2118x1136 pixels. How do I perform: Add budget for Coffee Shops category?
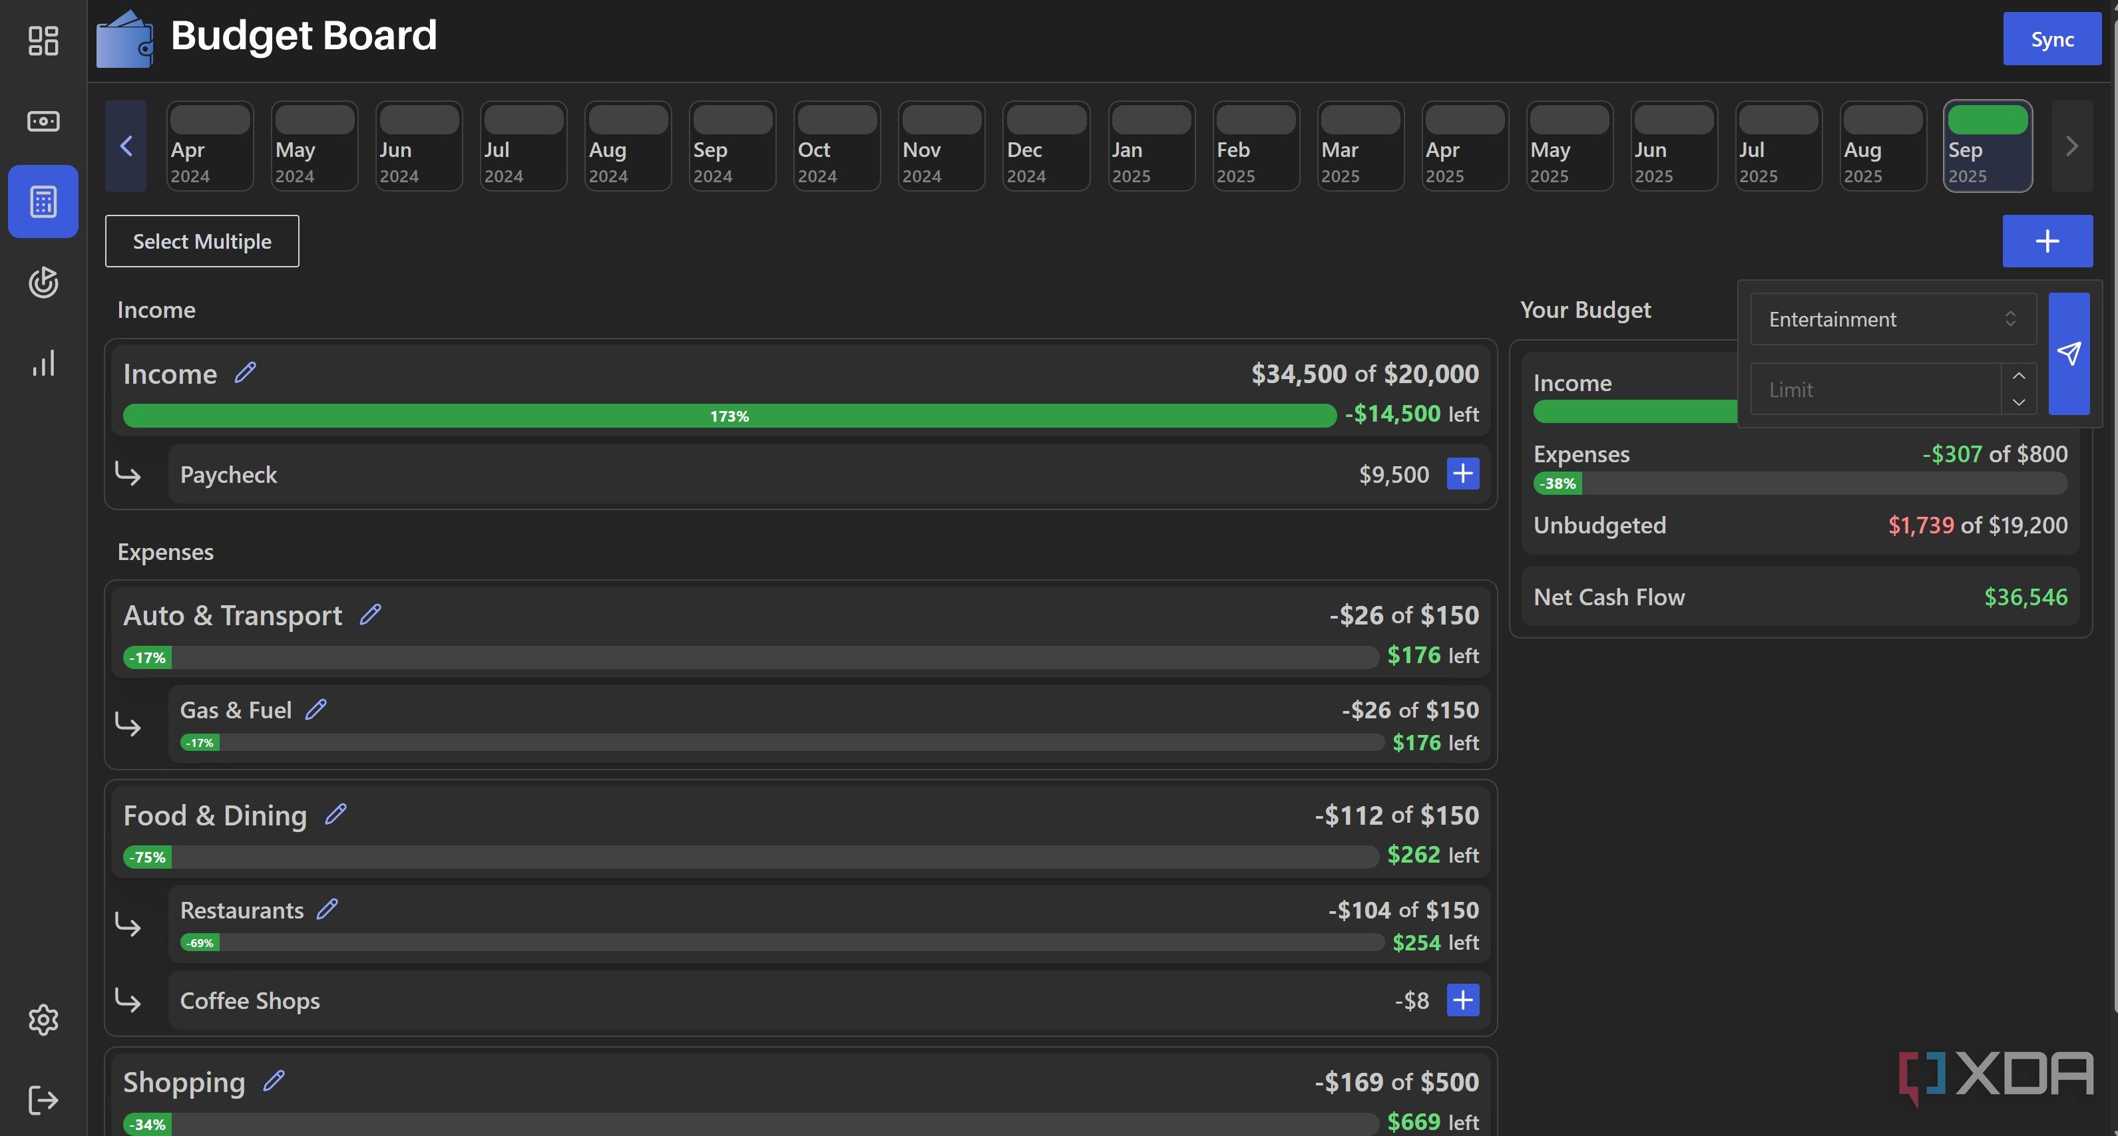[1463, 1000]
